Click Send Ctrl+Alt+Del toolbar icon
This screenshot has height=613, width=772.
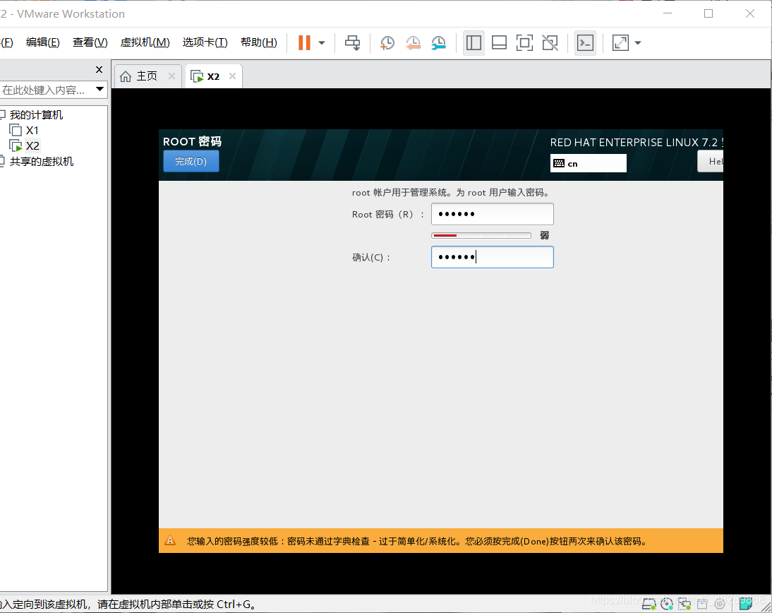click(x=353, y=43)
